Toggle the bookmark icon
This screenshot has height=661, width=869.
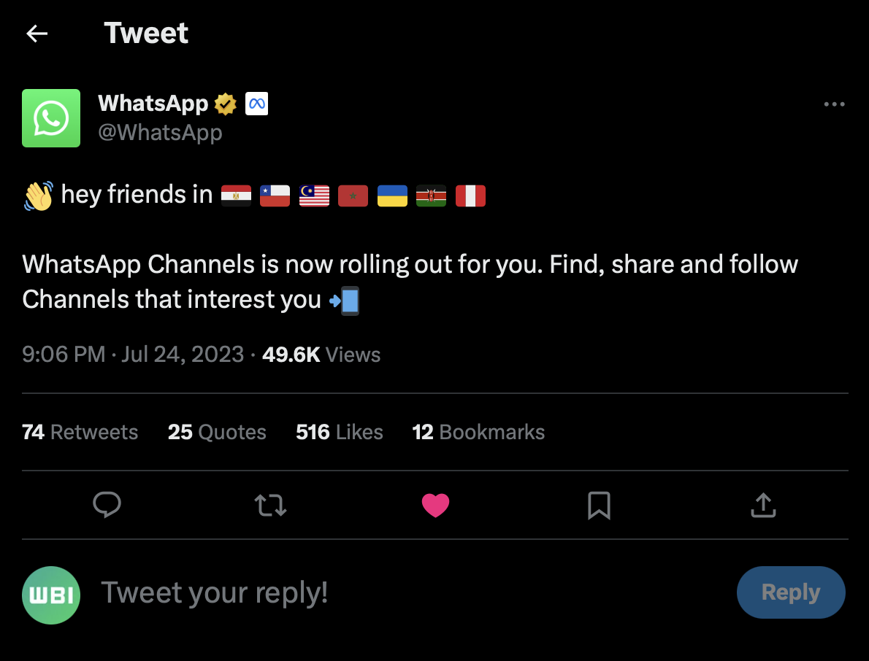point(599,505)
